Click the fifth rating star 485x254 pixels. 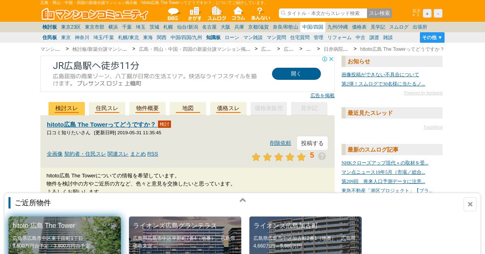coord(302,157)
